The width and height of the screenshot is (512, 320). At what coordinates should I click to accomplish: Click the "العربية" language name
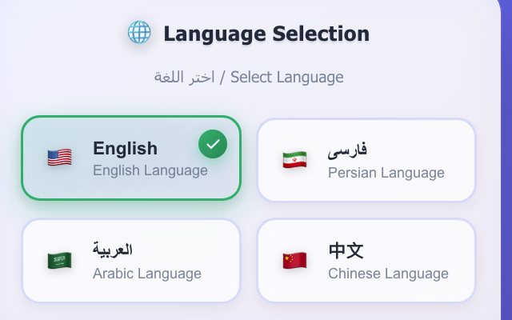(113, 250)
